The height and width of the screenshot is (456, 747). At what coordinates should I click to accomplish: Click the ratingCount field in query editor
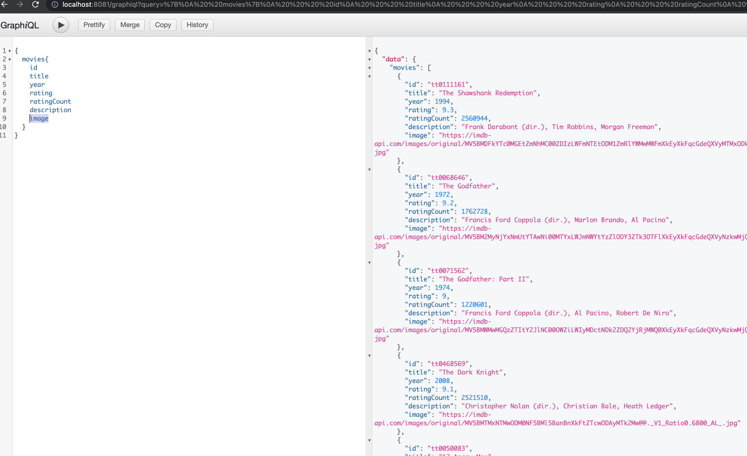click(x=50, y=102)
